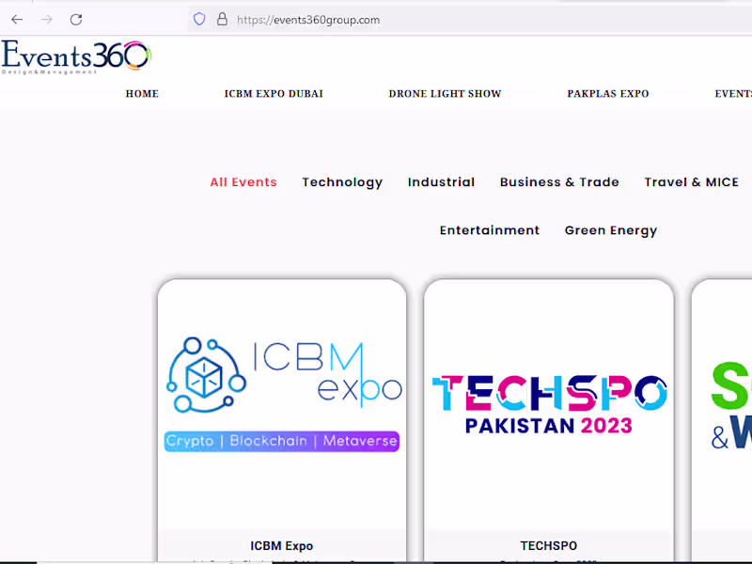This screenshot has width=752, height=564.
Task: Click the browser forward arrow
Action: [46, 20]
